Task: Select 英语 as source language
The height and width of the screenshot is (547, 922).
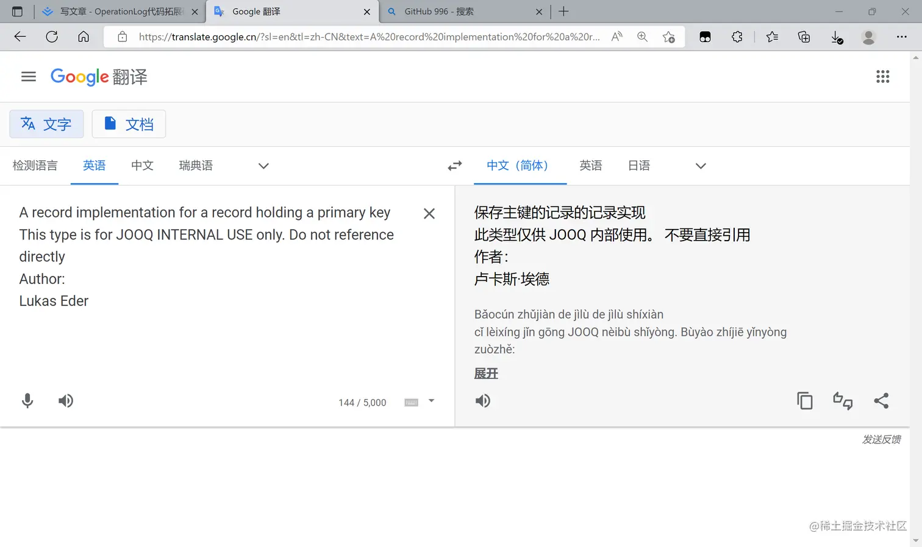Action: [x=95, y=166]
